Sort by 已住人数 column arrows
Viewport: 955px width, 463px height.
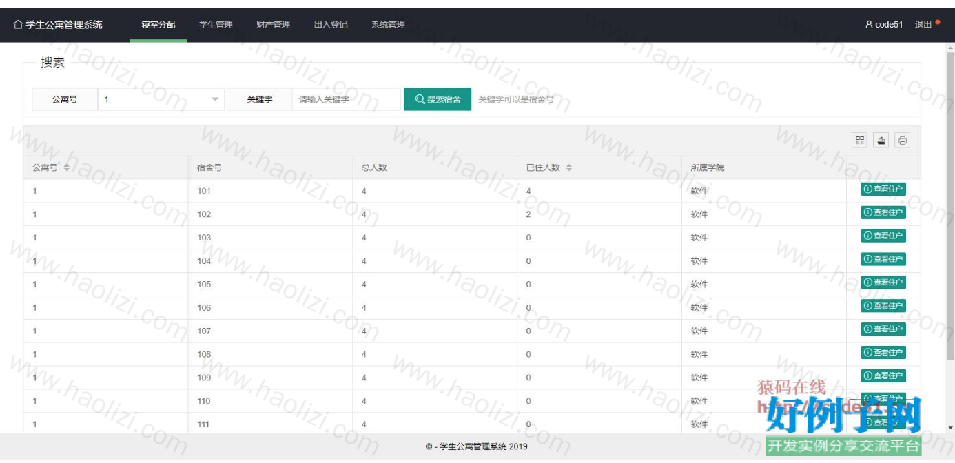click(x=569, y=167)
